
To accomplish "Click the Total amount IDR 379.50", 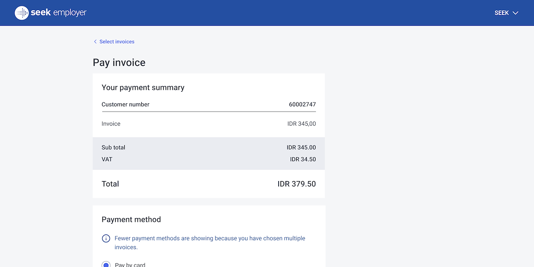I will pyautogui.click(x=296, y=184).
